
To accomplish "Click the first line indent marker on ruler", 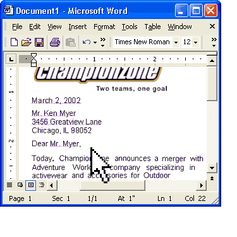I will 33,56.
